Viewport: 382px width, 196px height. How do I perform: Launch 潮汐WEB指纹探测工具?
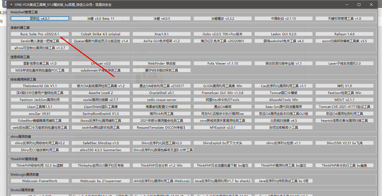coord(162,70)
